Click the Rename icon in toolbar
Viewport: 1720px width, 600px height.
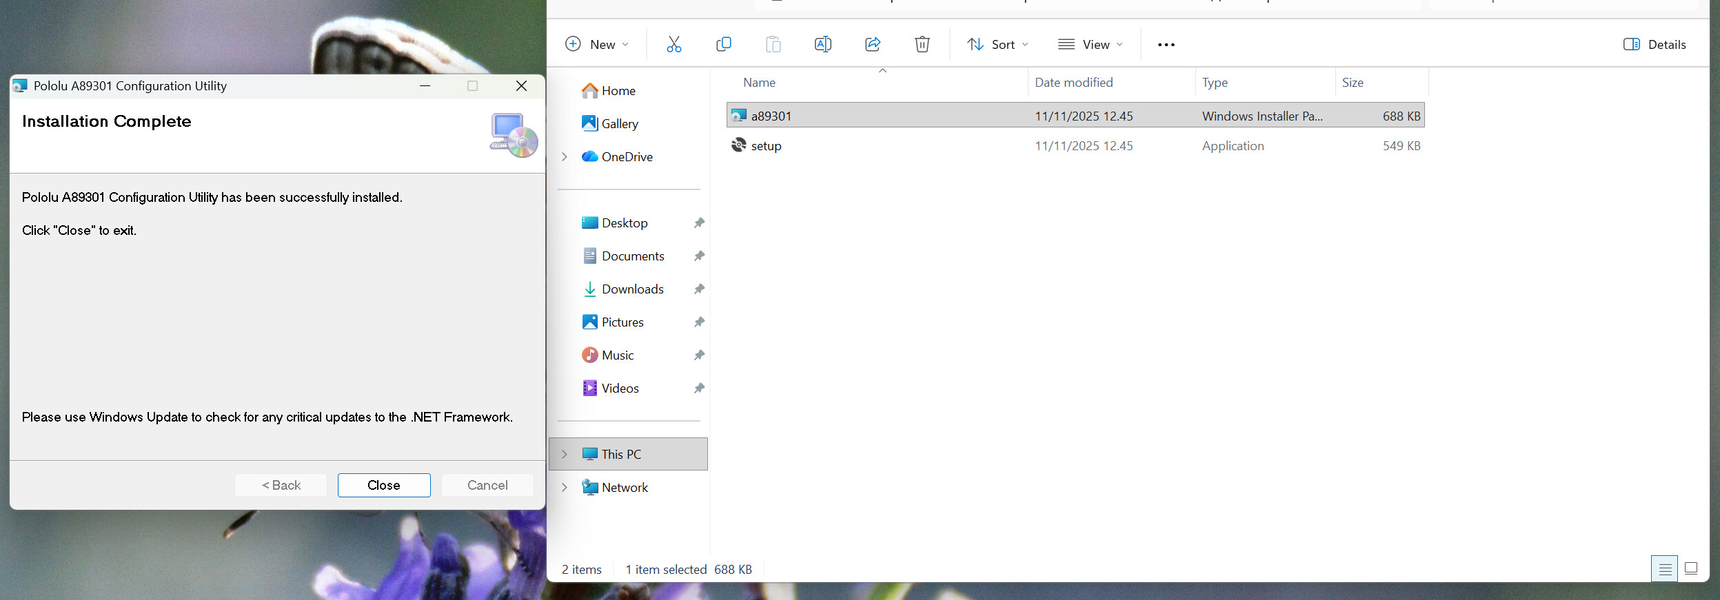822,45
